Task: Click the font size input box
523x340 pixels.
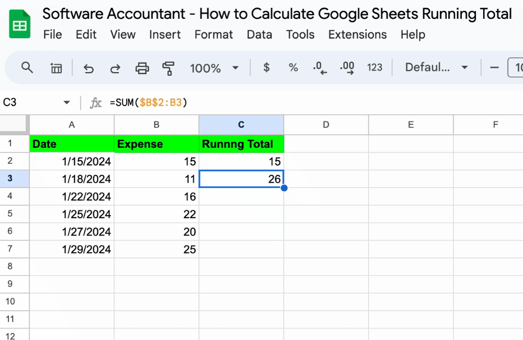Action: [516, 67]
